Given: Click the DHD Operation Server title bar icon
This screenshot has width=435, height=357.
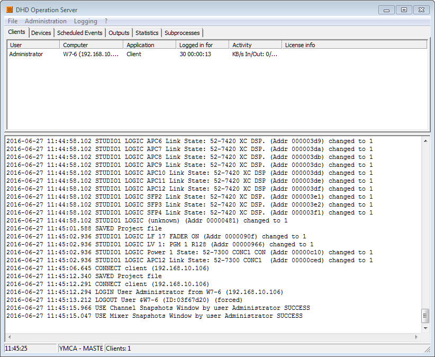Looking at the screenshot, I should click(x=10, y=10).
